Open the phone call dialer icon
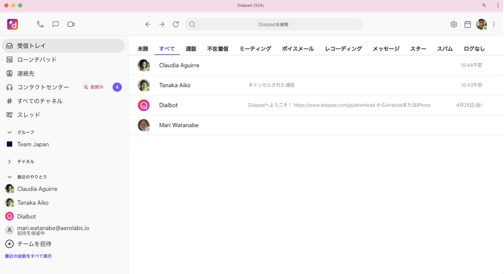 (x=40, y=24)
